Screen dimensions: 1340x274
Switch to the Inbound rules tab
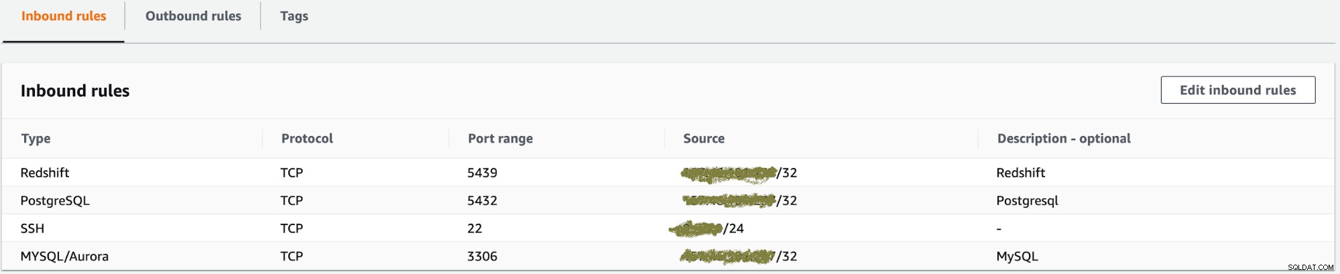click(x=64, y=16)
